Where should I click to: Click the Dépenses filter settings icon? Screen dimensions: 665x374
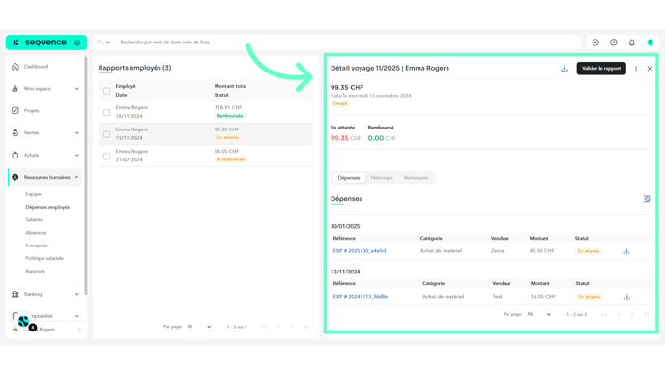tap(647, 199)
